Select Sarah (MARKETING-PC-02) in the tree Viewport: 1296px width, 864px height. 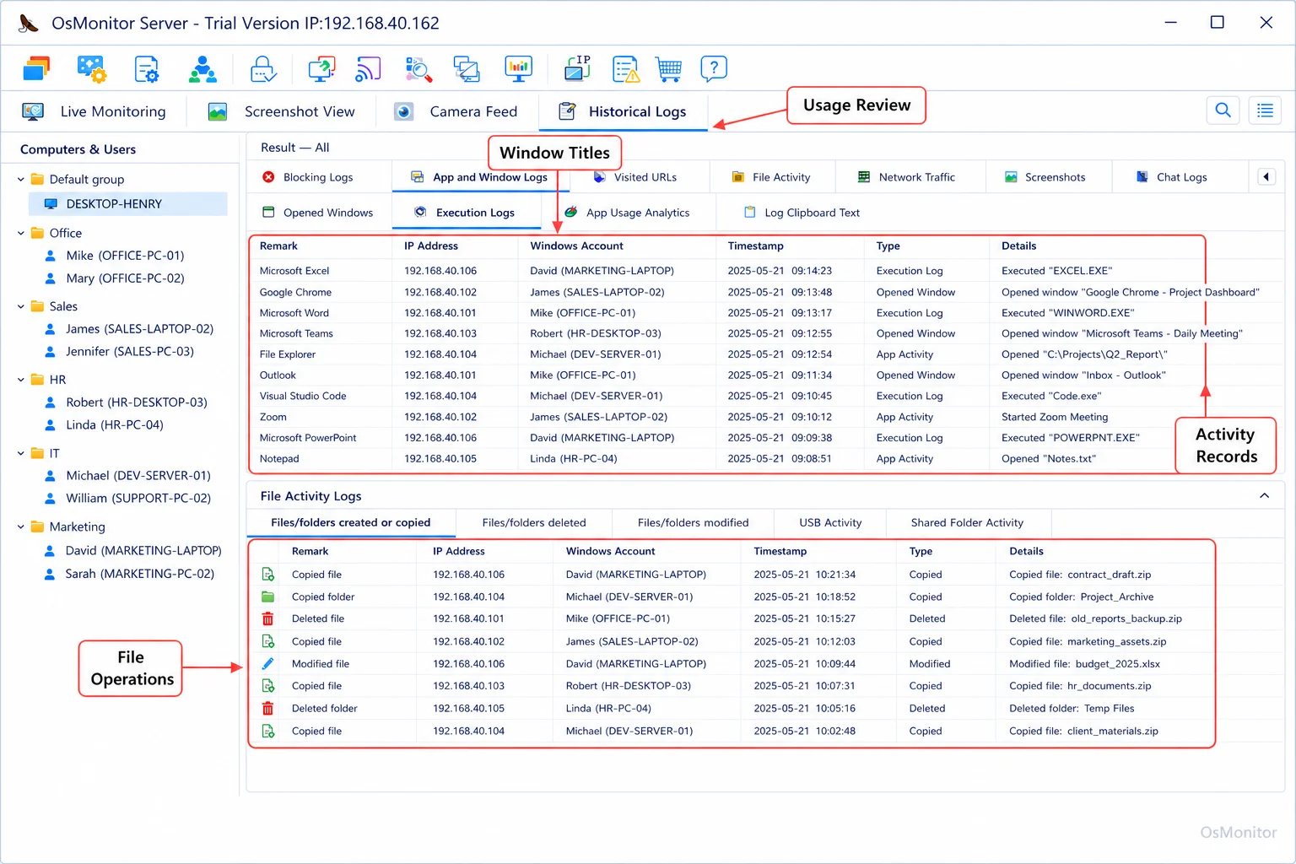point(129,574)
